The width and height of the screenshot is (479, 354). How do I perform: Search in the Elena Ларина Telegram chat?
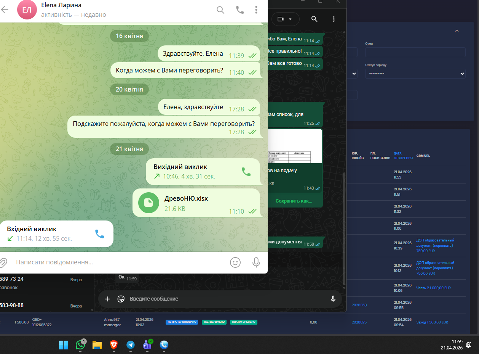pyautogui.click(x=220, y=10)
